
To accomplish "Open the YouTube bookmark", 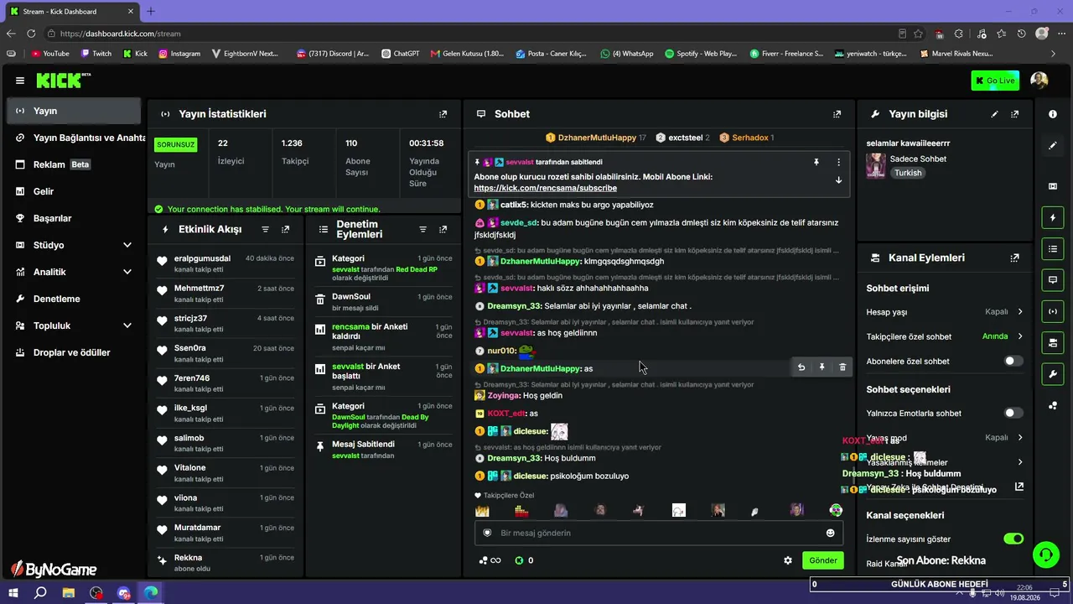I will pos(51,54).
